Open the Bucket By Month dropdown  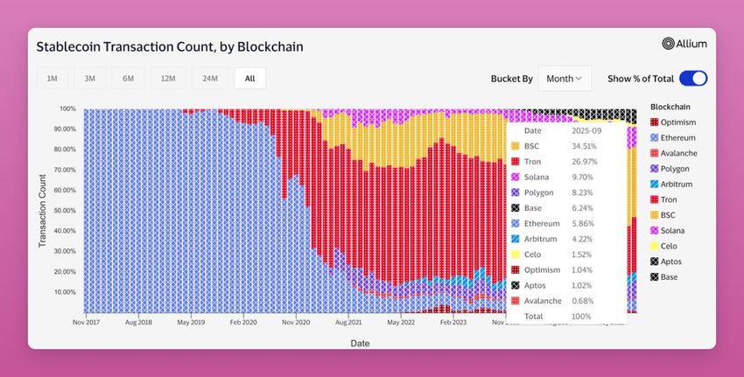point(565,79)
